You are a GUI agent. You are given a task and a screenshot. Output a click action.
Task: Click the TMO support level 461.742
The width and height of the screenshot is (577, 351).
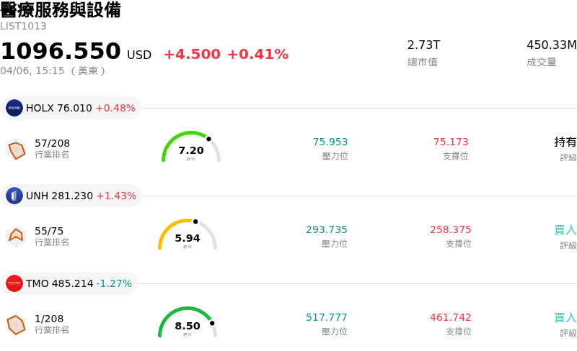point(450,318)
